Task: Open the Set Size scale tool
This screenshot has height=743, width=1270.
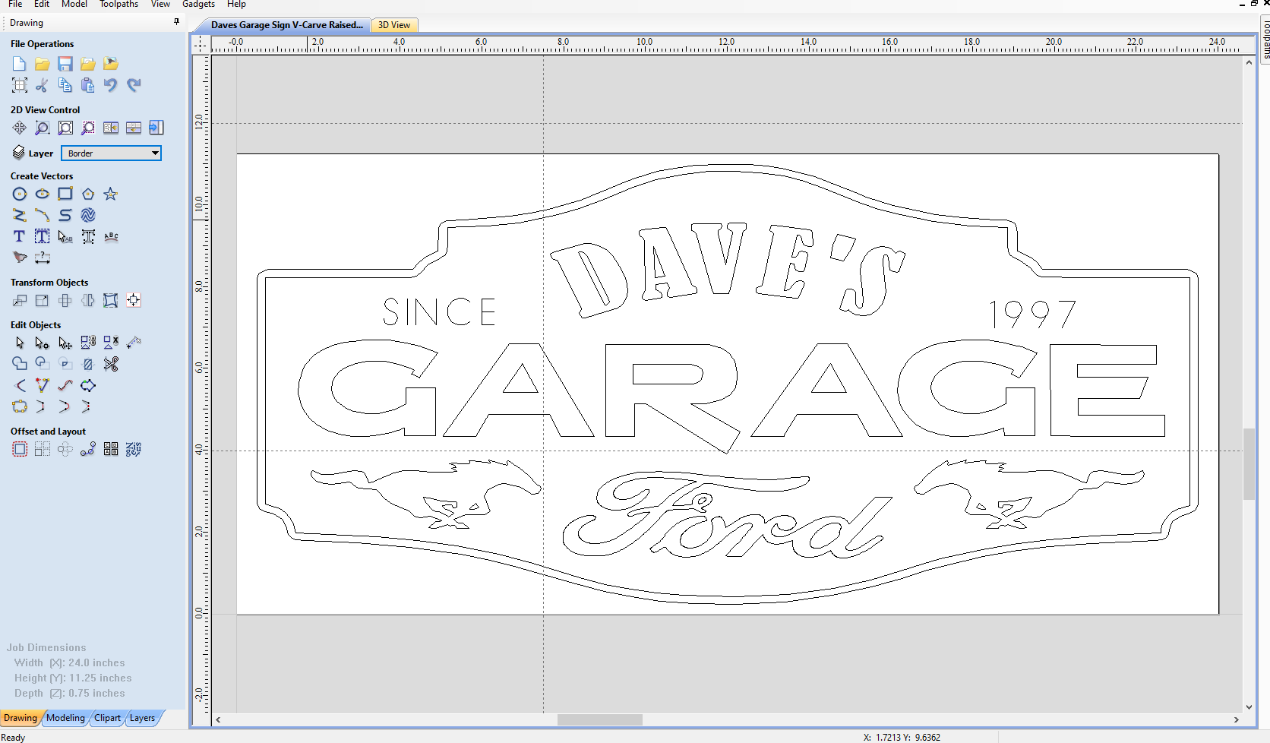Action: point(43,301)
